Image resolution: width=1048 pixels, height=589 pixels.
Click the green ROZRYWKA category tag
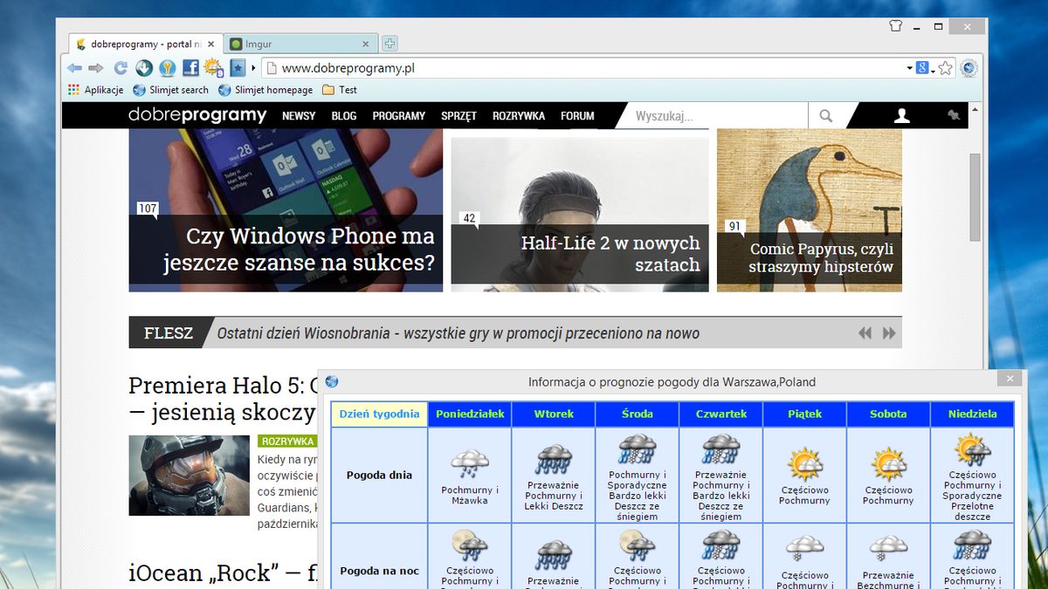[287, 441]
